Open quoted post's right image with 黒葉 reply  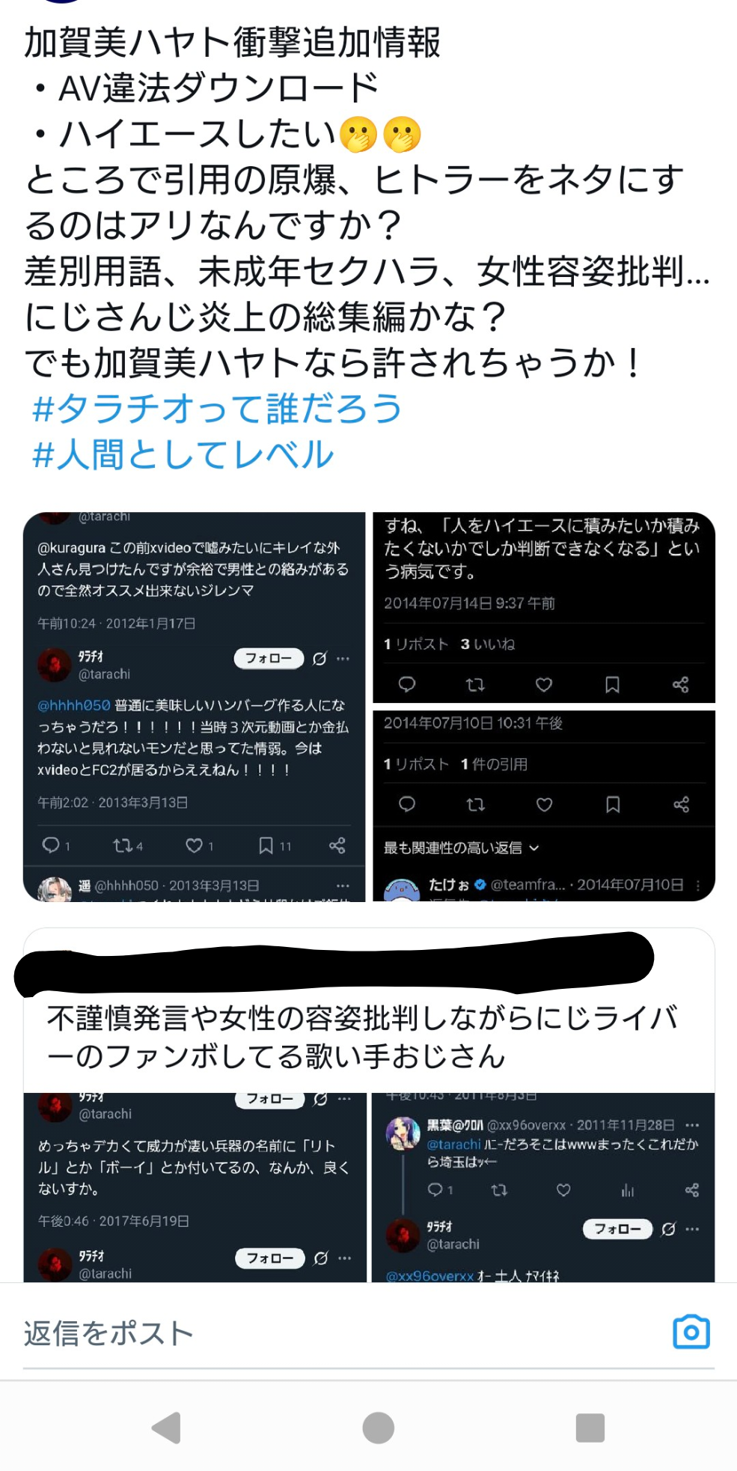pos(543,1187)
